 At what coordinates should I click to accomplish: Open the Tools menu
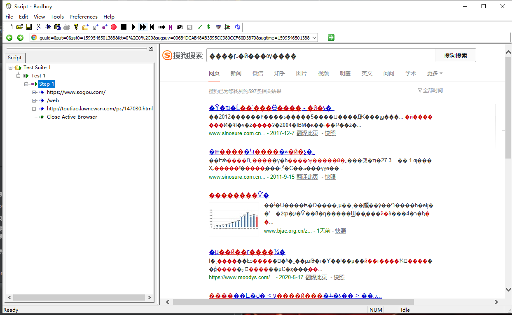click(x=57, y=16)
